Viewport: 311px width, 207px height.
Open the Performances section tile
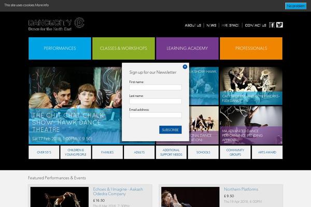click(x=60, y=48)
